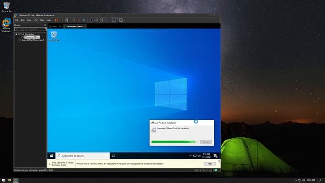Open VMware Workstation desktop shortcut
325x183 pixels.
(6, 25)
